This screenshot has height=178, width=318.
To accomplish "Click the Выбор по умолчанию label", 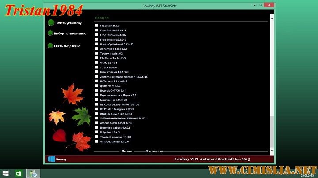I will coord(70,33).
